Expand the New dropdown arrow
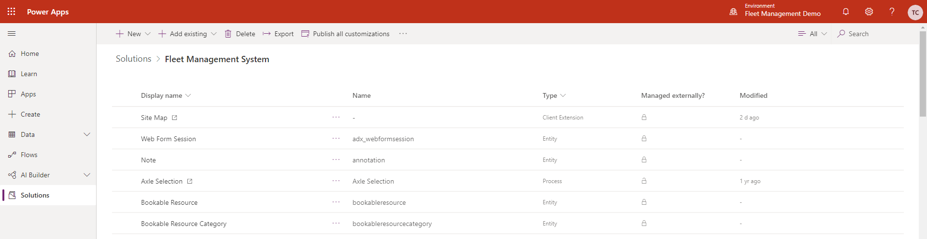Screen dimensions: 927x239 (148, 34)
